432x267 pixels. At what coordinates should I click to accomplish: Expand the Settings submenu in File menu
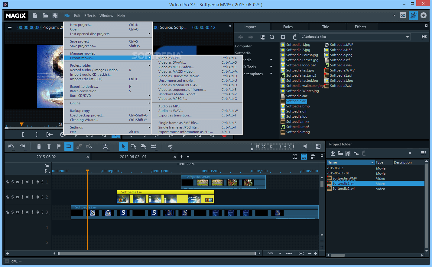(x=108, y=127)
